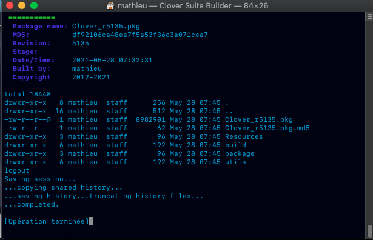Click the split pane icon above scrollbar
This screenshot has width=373, height=240.
(x=370, y=16)
